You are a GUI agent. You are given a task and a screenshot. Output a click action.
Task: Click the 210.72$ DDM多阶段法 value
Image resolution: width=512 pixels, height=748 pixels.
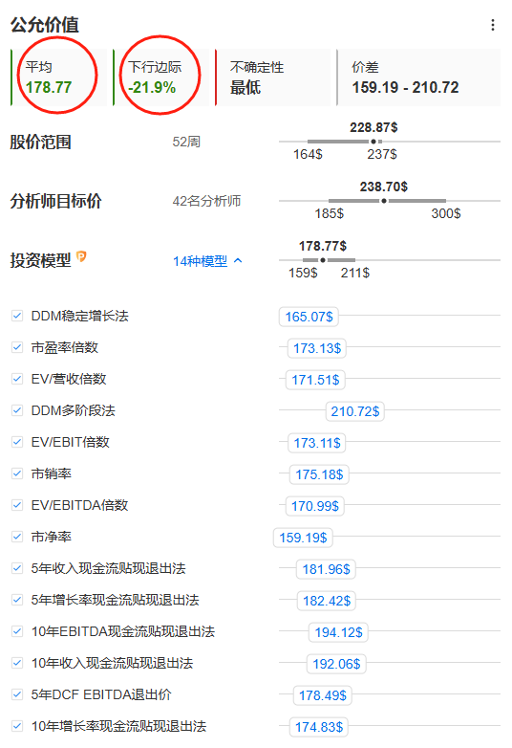coord(354,411)
